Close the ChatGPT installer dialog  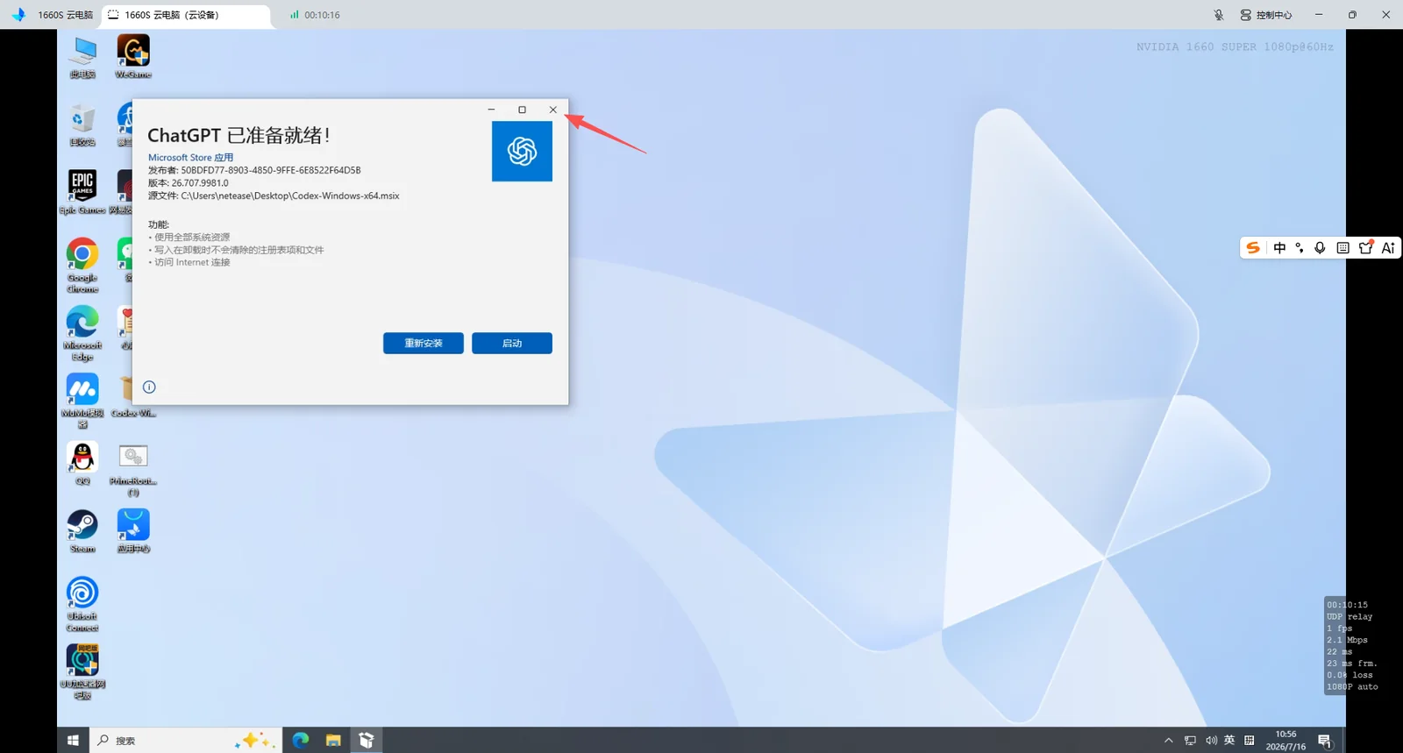point(552,110)
